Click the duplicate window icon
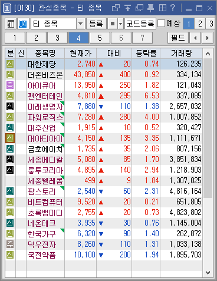The width and height of the screenshot is (217, 281). click(x=139, y=8)
